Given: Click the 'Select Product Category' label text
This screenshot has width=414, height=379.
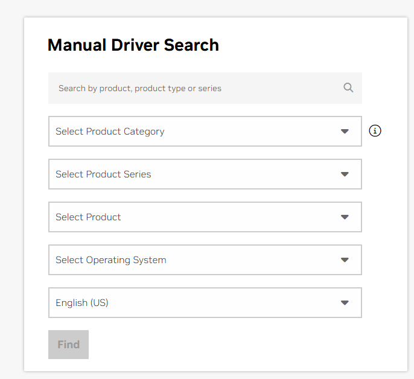Looking at the screenshot, I should point(110,132).
